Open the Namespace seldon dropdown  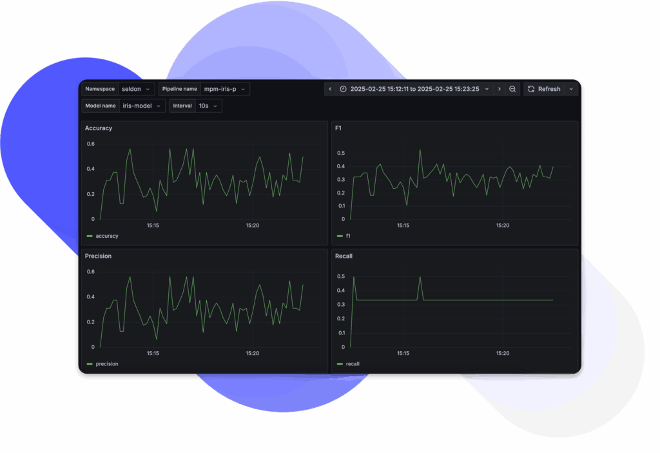coord(137,89)
